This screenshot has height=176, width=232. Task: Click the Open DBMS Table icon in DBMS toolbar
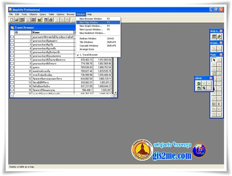tap(199, 83)
